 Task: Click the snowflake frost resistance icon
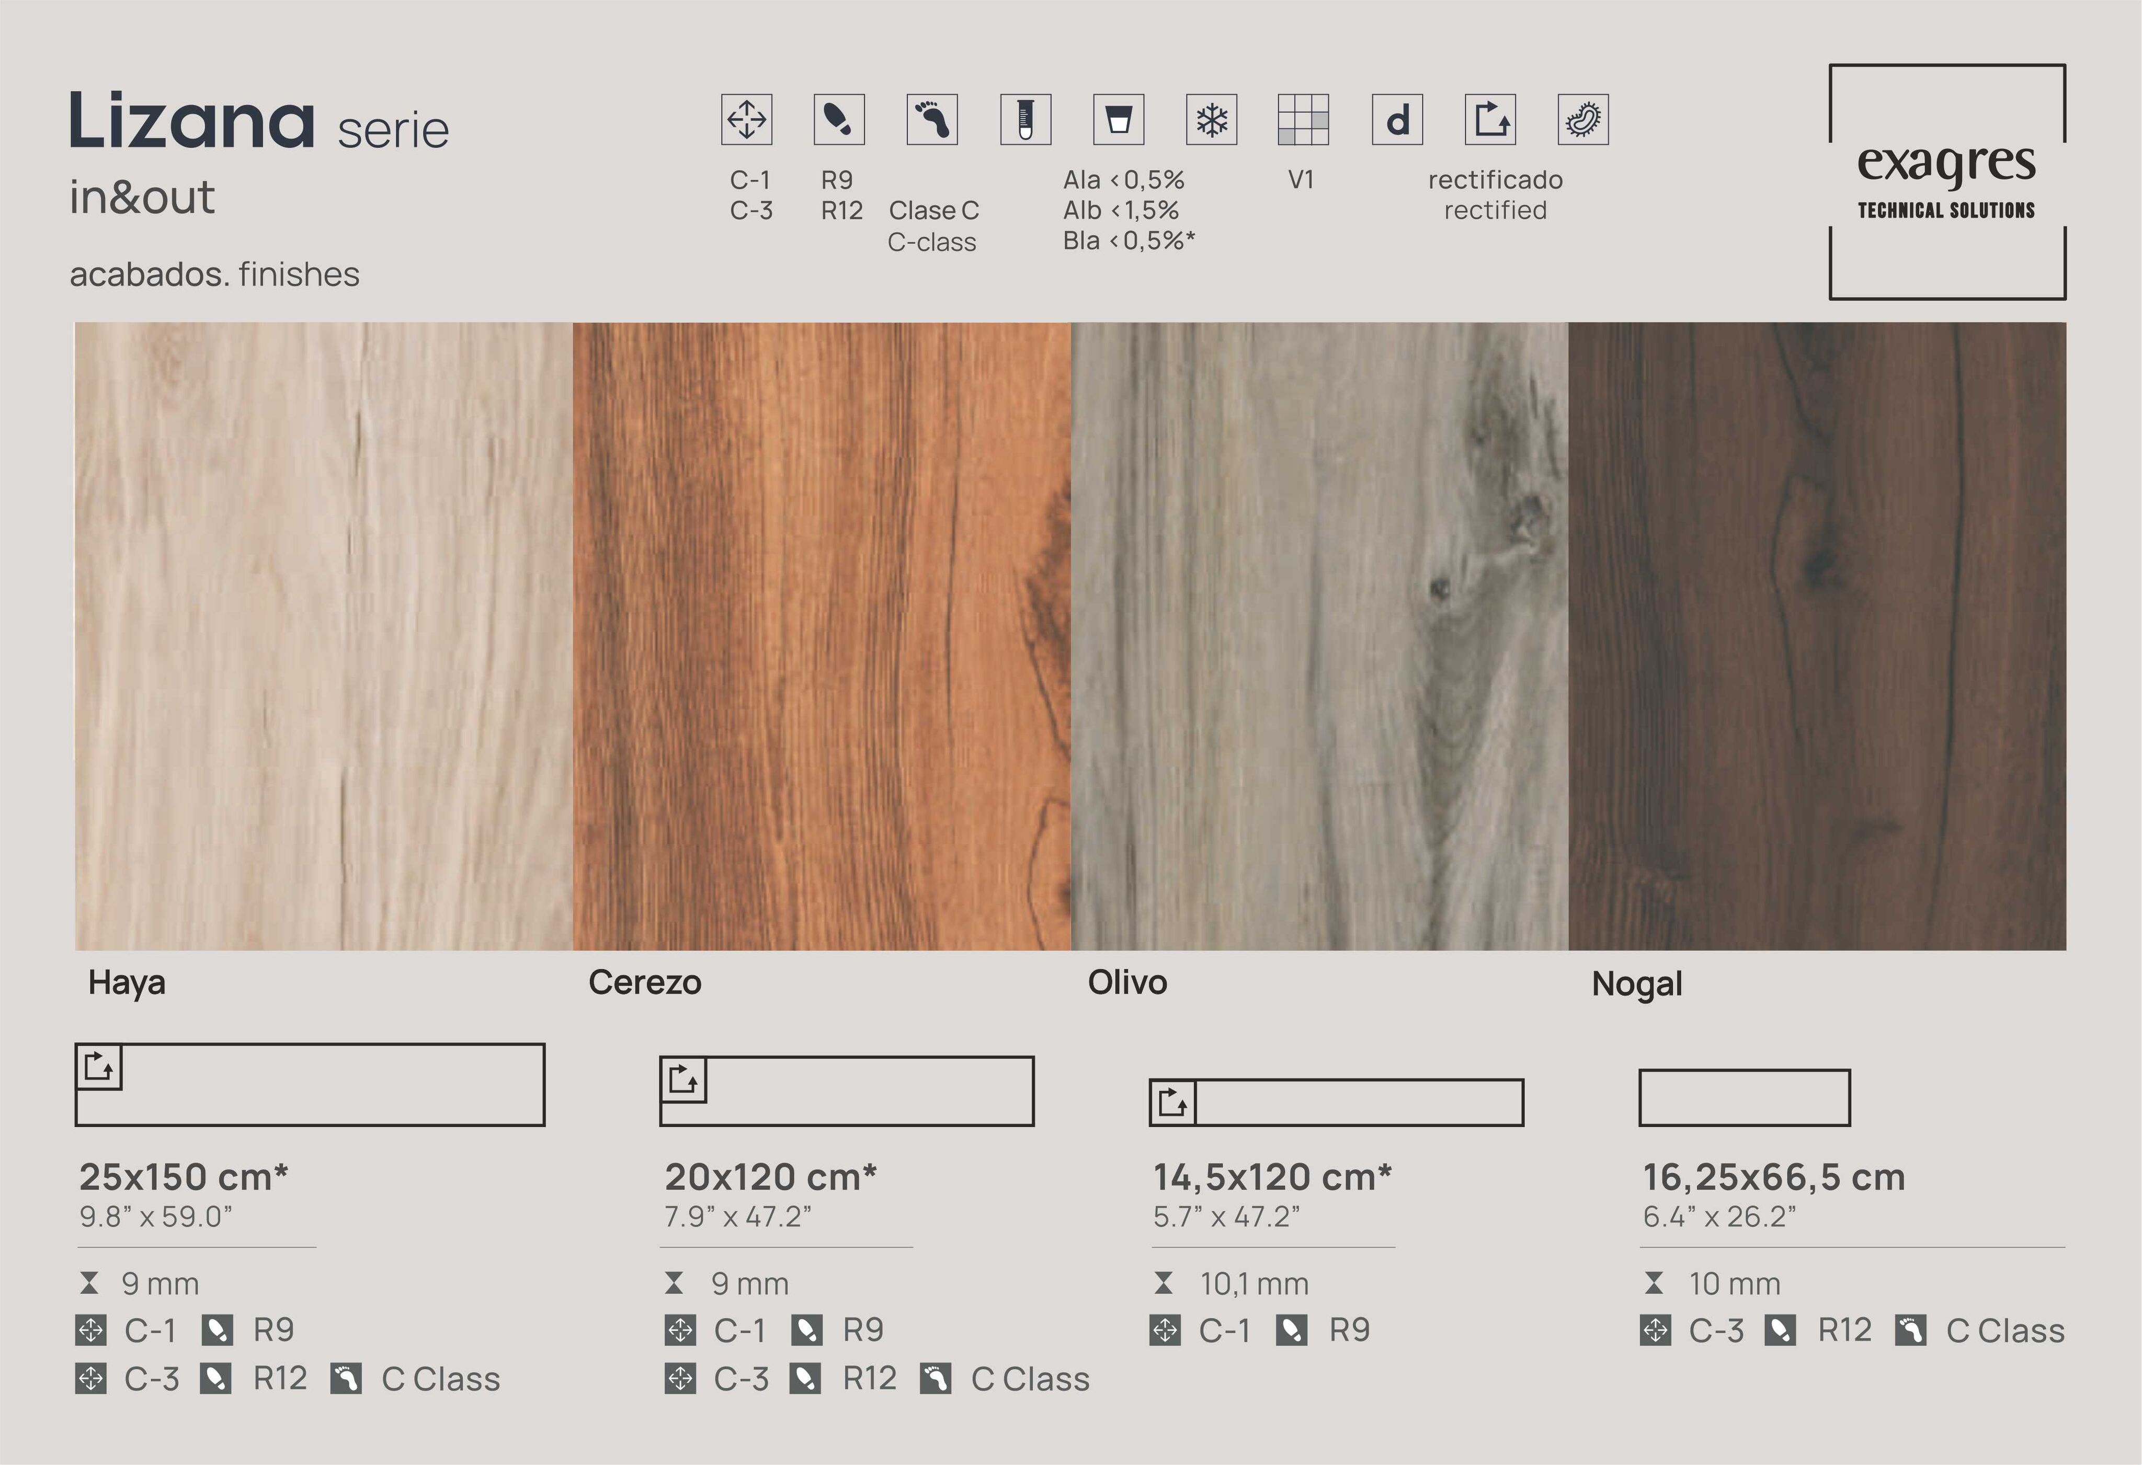[x=1211, y=120]
